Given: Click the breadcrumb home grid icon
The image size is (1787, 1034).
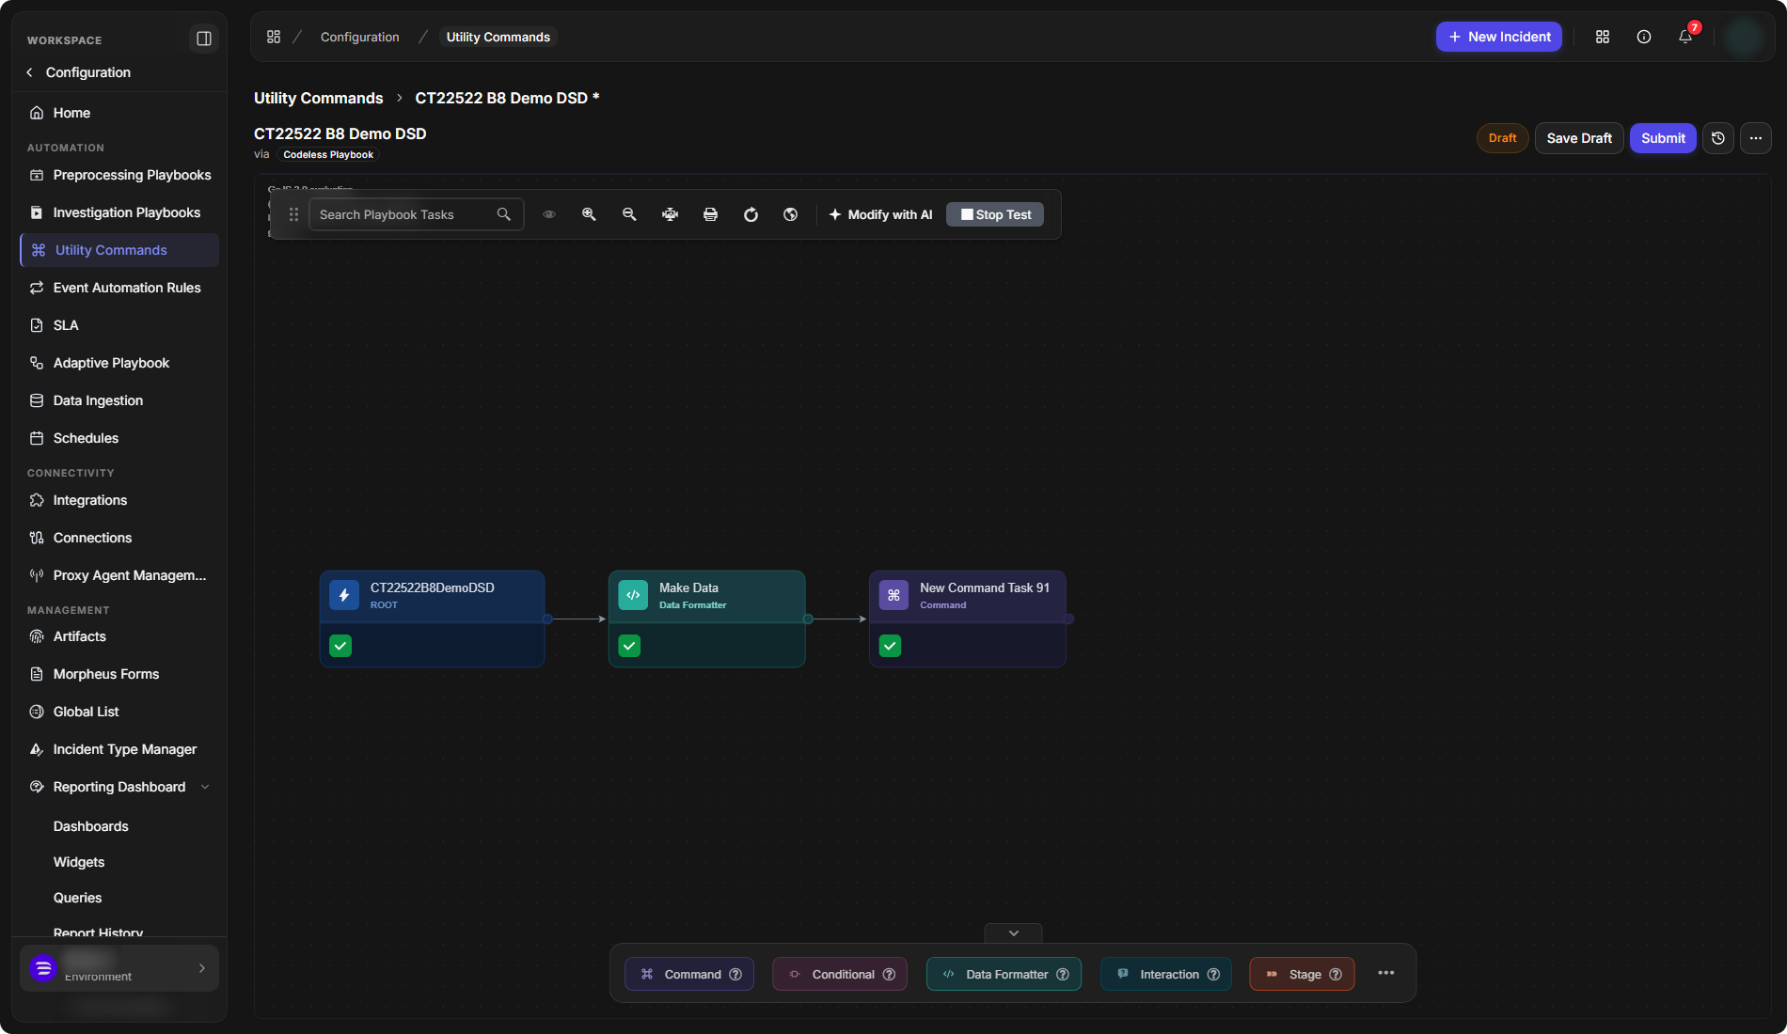Looking at the screenshot, I should click(x=274, y=37).
